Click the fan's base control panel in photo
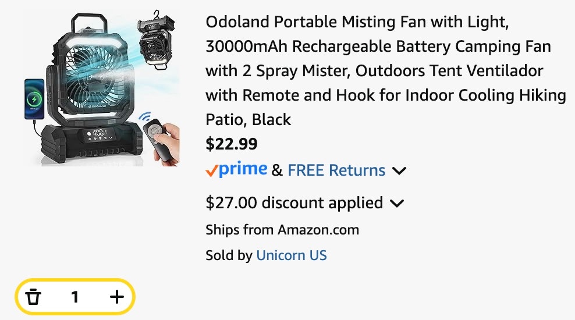Viewport: 575px width, 320px height. coord(98,136)
